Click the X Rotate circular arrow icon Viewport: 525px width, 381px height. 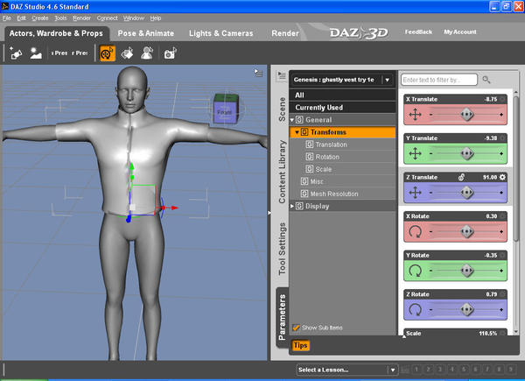[415, 231]
